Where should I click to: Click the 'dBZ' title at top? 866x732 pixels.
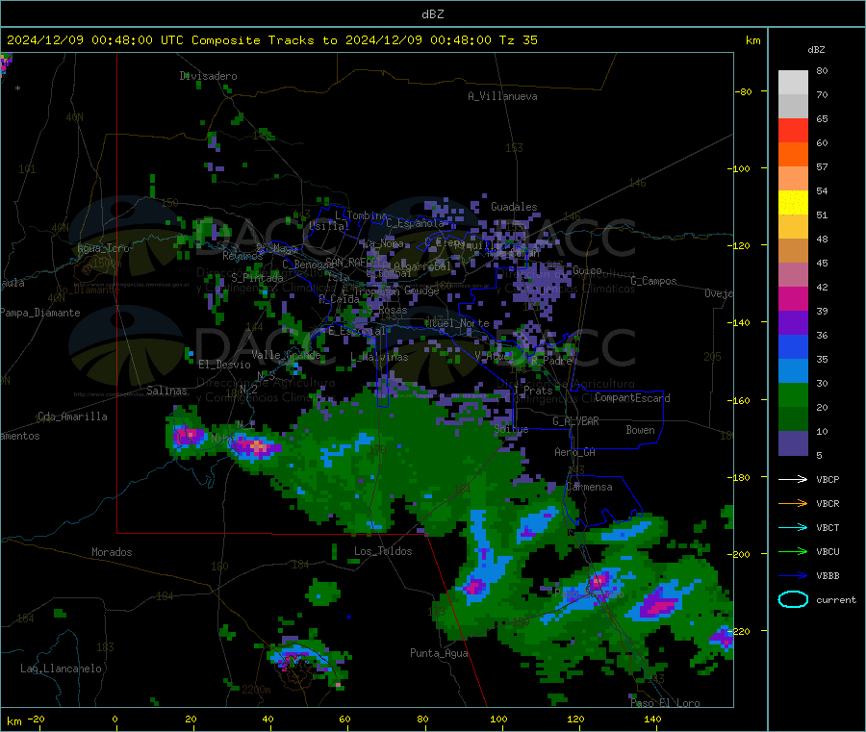pos(432,13)
